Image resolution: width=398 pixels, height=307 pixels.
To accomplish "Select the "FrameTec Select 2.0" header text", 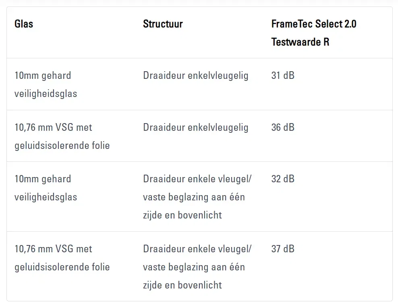I will pos(314,24).
